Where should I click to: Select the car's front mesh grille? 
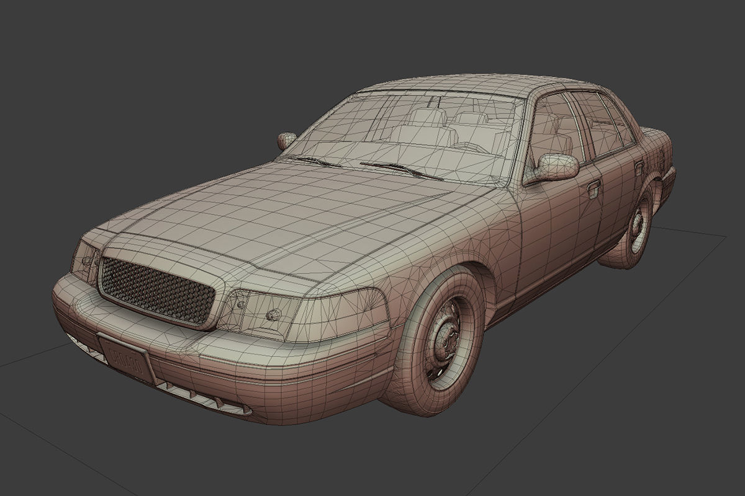157,291
